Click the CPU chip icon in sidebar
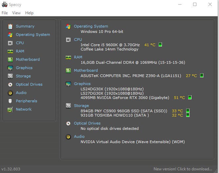219x173 pixels. pyautogui.click(x=10, y=43)
